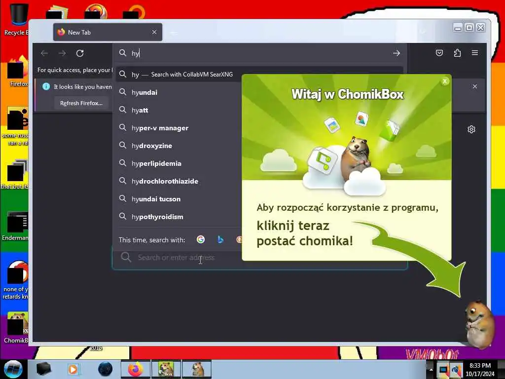Screen dimensions: 505x379
Task: Choose the hyundai tucson suggestion
Action: coord(179,199)
